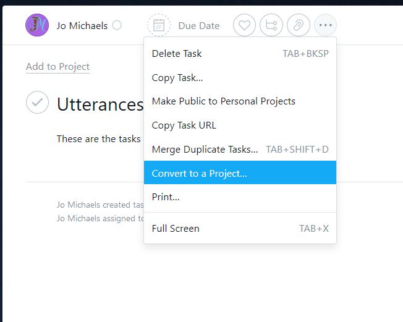Click the three-dots more actions button
The width and height of the screenshot is (403, 322).
326,25
